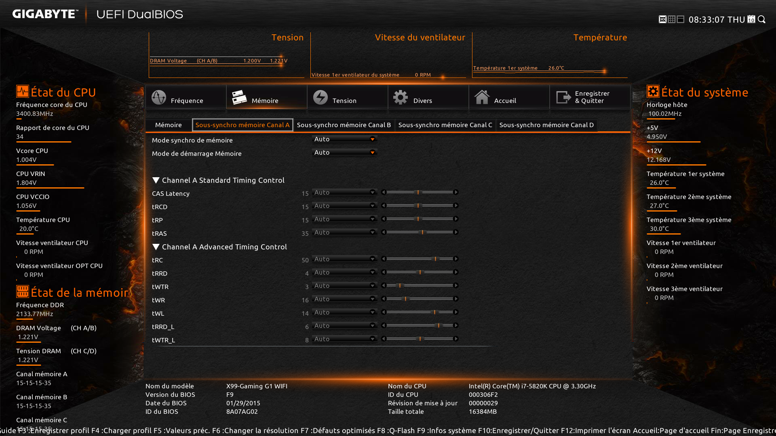Decrease tRCD using its left arrow
The height and width of the screenshot is (436, 776).
coord(384,205)
